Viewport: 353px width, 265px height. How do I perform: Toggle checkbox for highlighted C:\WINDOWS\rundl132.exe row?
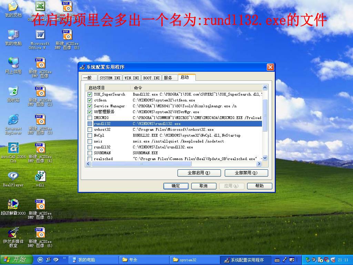90,124
